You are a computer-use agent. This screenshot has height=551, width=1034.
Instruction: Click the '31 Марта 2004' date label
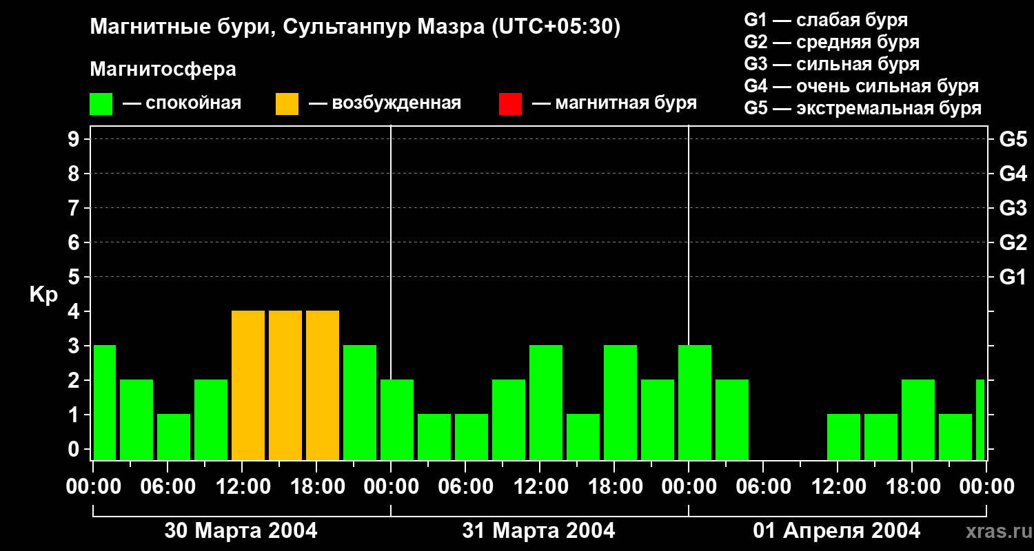point(538,530)
